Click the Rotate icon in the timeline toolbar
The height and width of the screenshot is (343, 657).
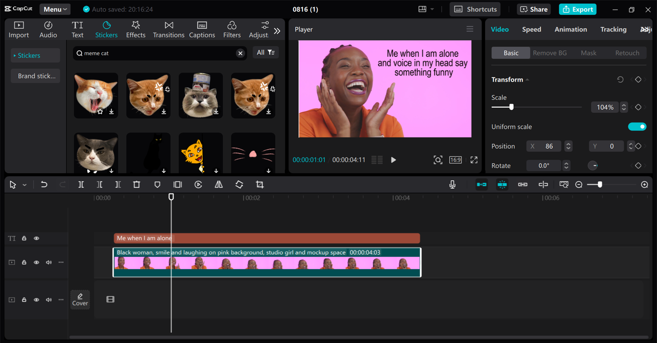coord(239,185)
